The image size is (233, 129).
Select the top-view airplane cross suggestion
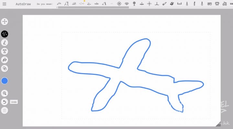pyautogui.click(x=149, y=4)
